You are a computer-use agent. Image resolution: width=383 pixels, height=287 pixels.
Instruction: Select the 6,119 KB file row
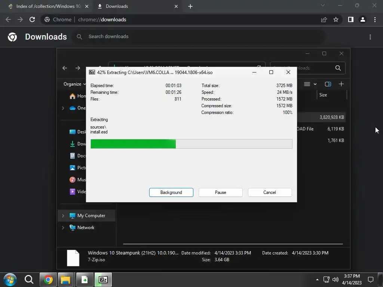[x=322, y=129]
